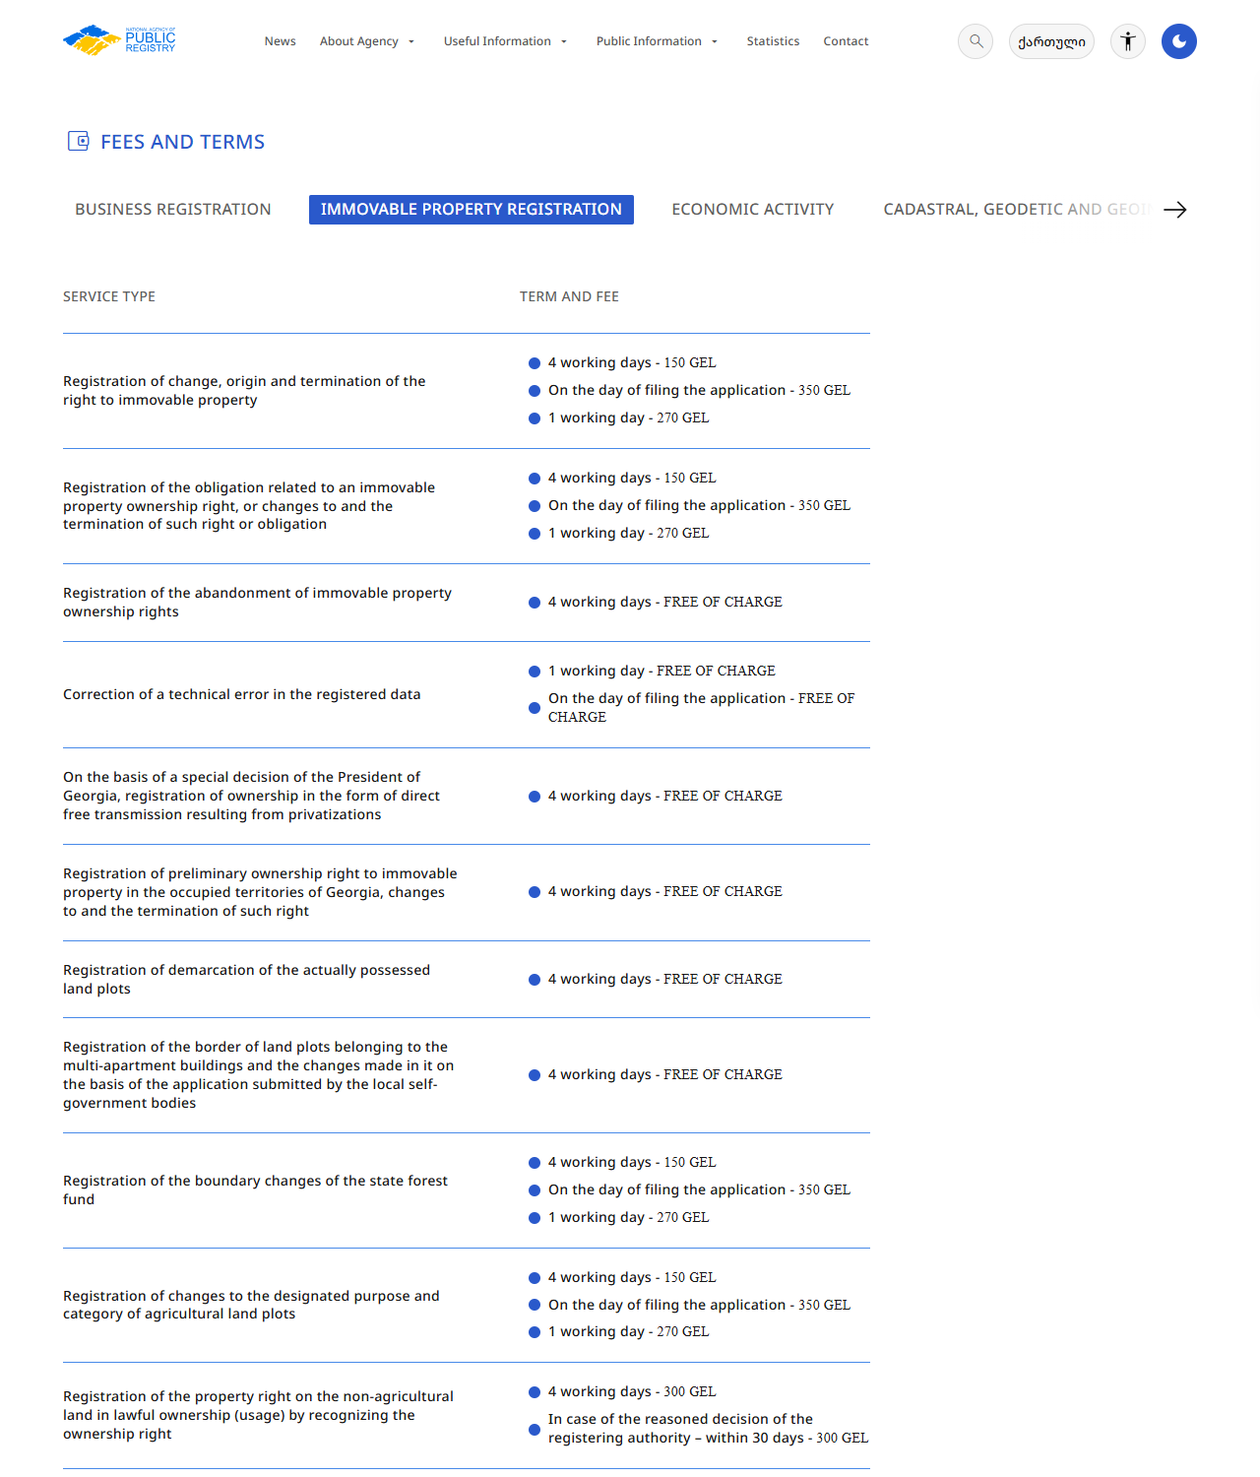Click the 'non-agricultural land in lawful ownership' row text
The image size is (1260, 1477).
click(x=258, y=1415)
